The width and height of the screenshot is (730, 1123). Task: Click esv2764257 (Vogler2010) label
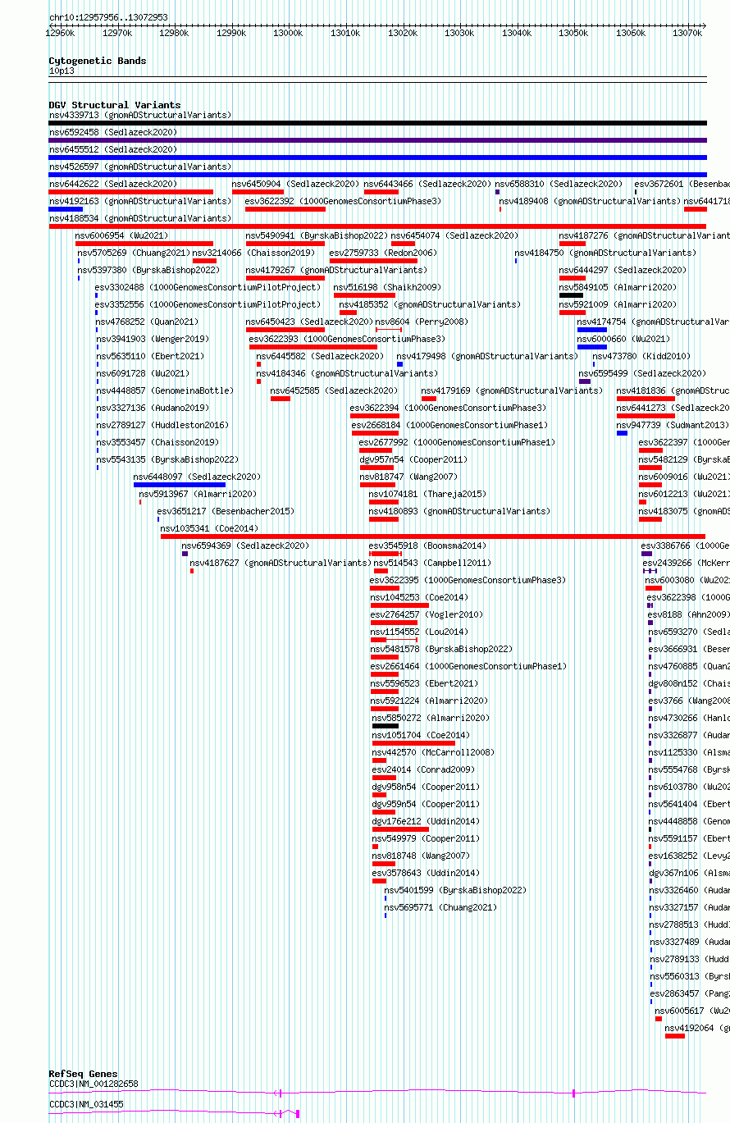point(427,614)
